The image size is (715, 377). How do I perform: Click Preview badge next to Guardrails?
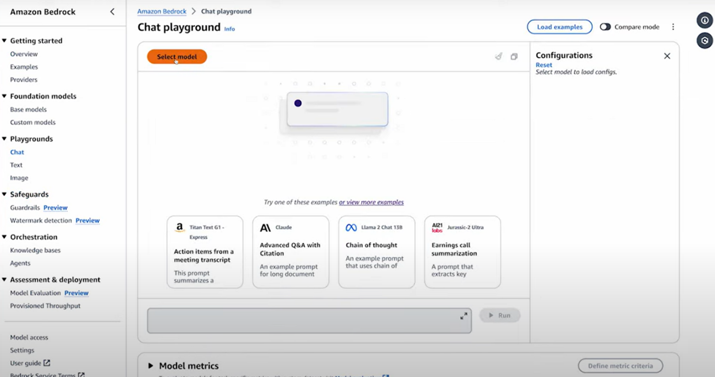pos(55,207)
